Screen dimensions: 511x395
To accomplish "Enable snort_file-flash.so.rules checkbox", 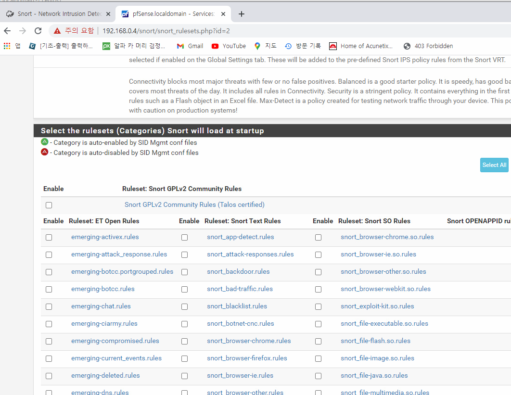I will pyautogui.click(x=319, y=341).
